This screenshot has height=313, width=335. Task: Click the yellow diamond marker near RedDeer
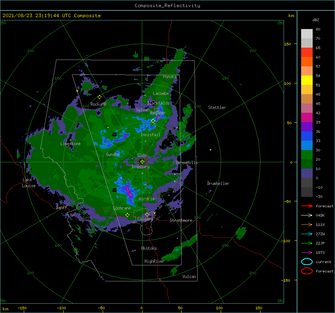[x=153, y=121]
